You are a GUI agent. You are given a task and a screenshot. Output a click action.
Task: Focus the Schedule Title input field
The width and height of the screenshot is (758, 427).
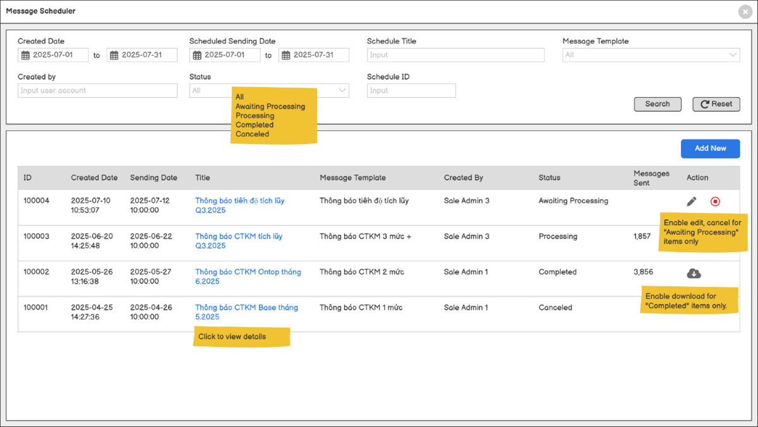pos(455,56)
